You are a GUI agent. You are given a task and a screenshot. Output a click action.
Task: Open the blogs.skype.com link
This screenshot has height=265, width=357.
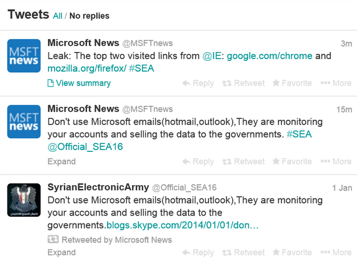(183, 225)
